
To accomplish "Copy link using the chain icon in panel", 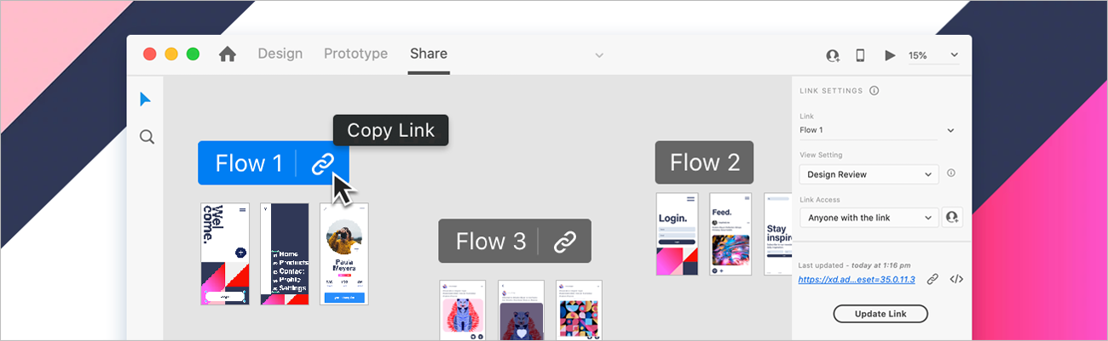I will click(x=932, y=279).
